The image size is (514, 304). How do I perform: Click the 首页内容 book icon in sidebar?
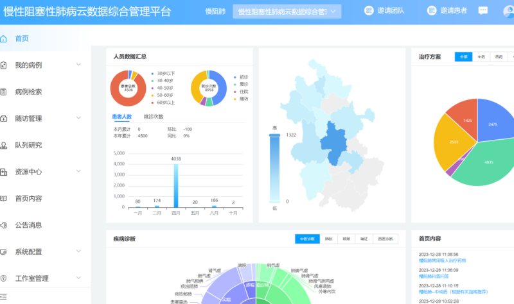(4, 198)
